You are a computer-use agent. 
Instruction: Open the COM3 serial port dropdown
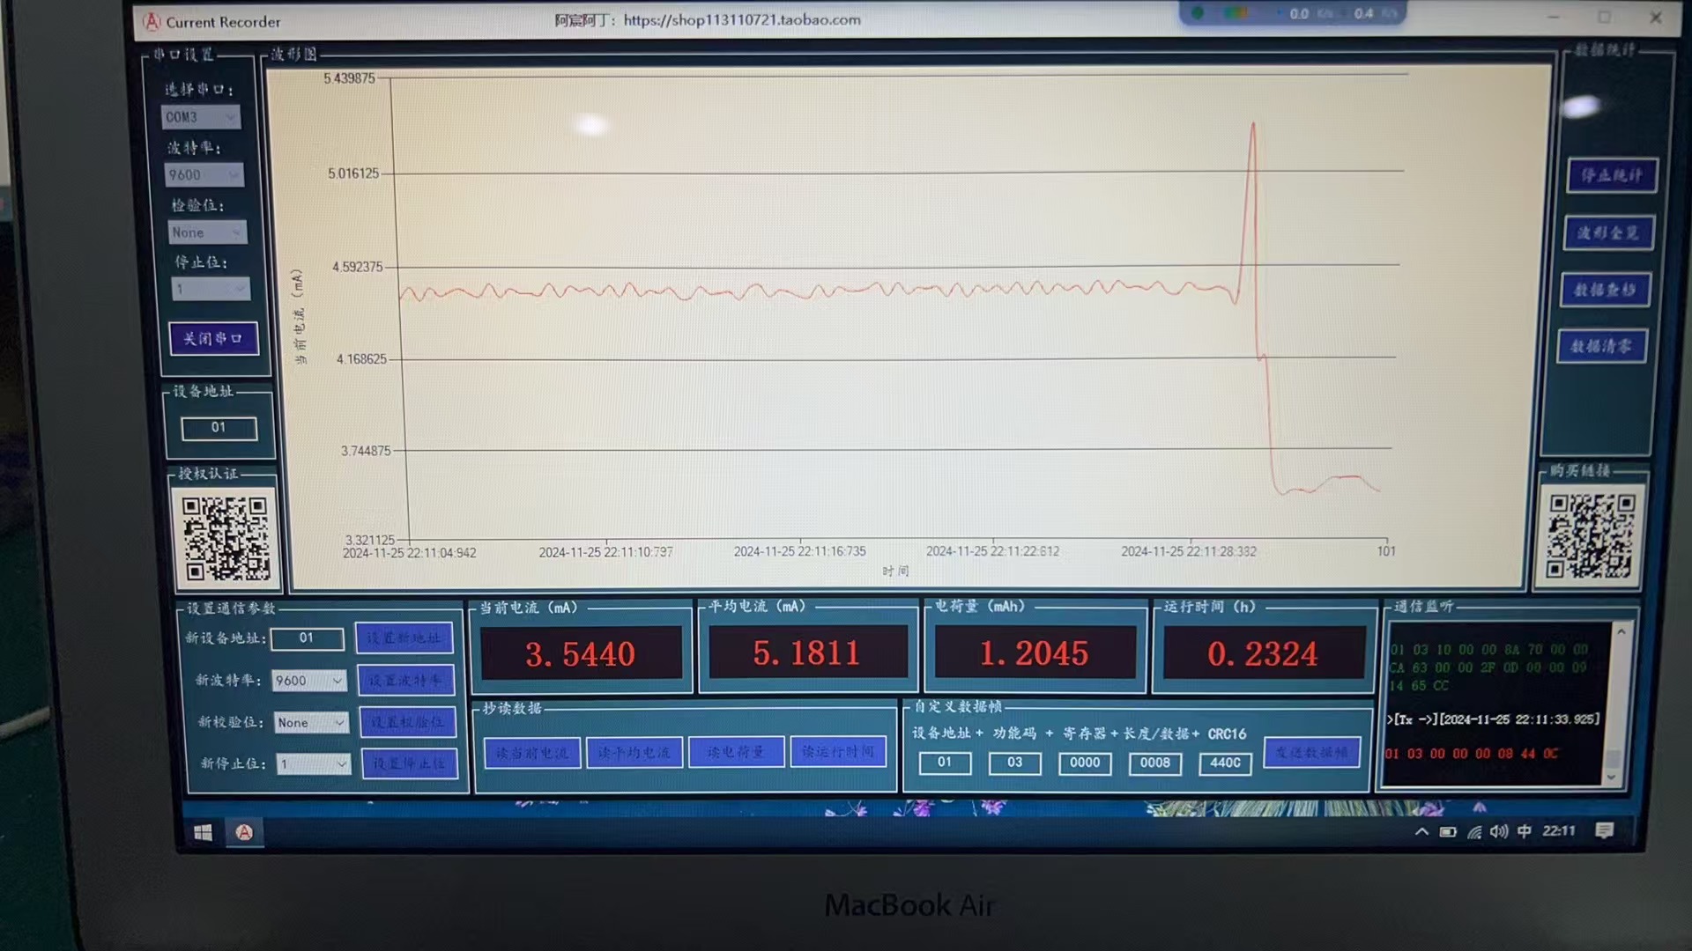[x=202, y=117]
